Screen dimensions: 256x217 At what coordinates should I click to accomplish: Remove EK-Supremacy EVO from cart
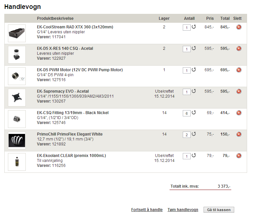tap(239, 91)
